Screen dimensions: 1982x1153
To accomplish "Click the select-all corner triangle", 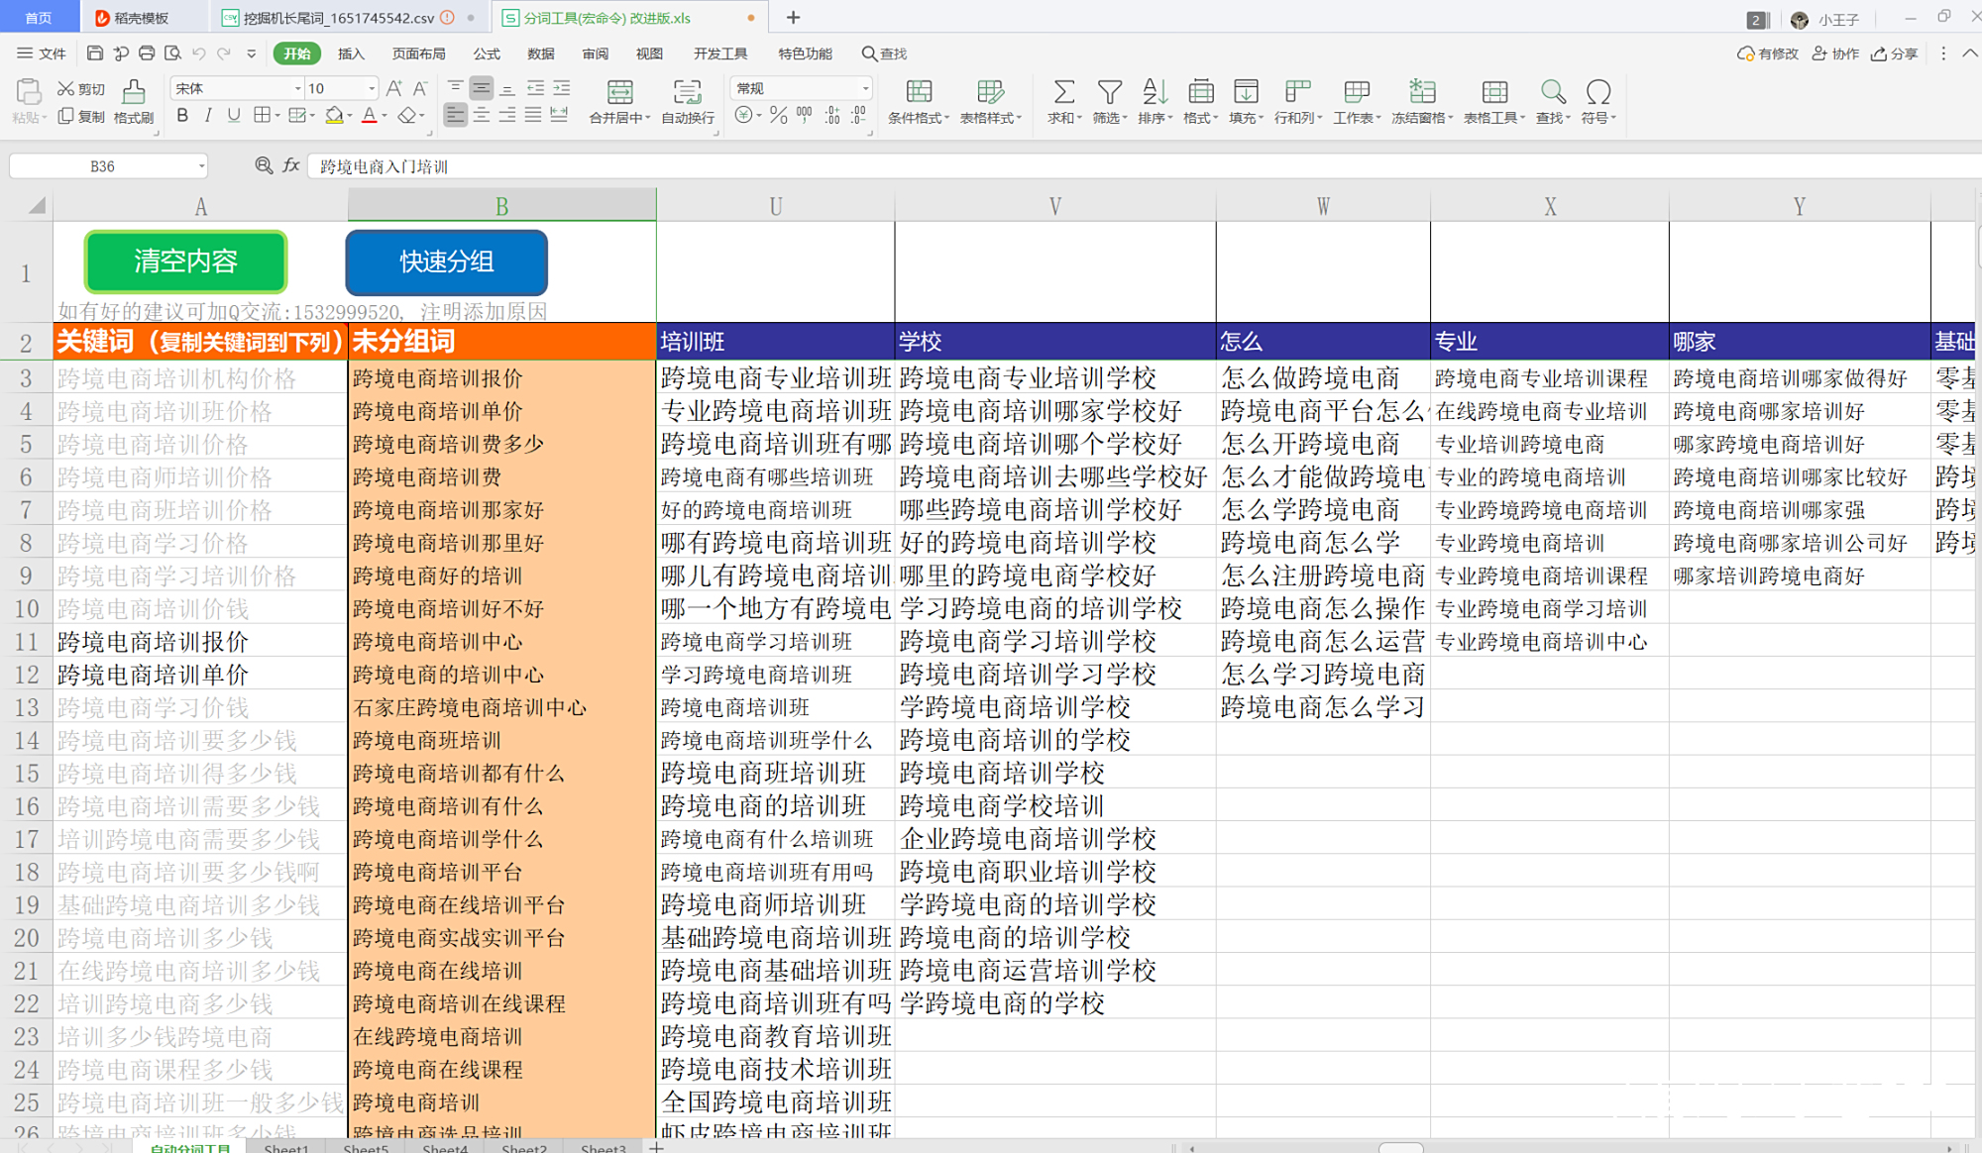I will 36,206.
